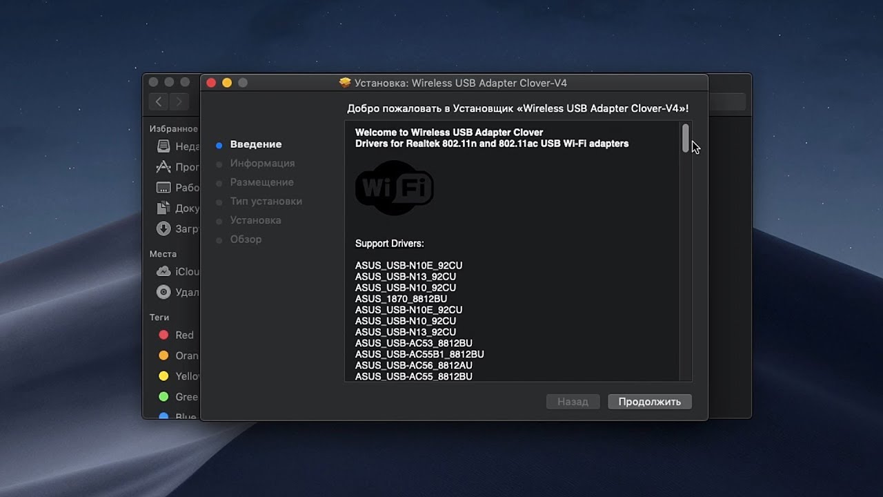
Task: Select the Введение step in installer sidebar
Action: click(x=256, y=144)
